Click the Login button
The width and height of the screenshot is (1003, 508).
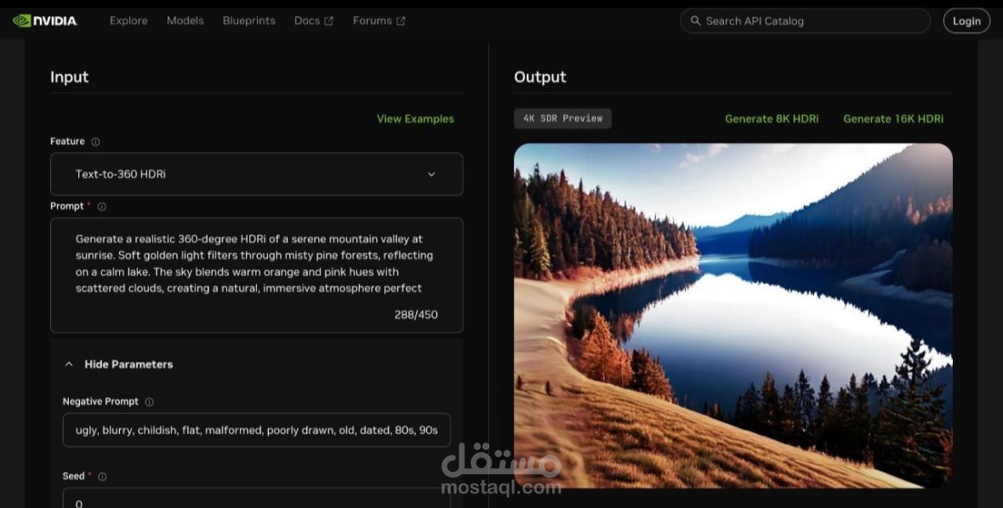pyautogui.click(x=966, y=21)
